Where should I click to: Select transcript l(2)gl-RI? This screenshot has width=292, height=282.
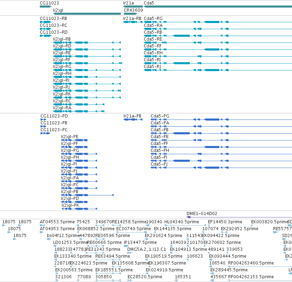tap(61, 80)
